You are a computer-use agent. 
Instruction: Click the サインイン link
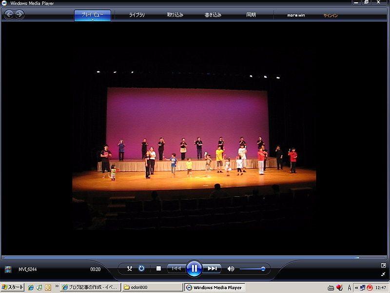pos(331,16)
